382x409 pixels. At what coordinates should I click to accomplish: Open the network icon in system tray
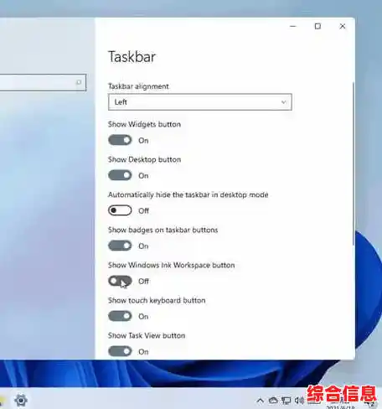tap(286, 401)
